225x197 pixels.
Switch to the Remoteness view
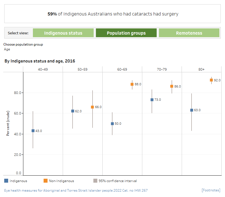click(189, 33)
